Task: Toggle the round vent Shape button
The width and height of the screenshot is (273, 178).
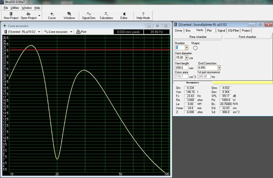Action: tap(195, 48)
